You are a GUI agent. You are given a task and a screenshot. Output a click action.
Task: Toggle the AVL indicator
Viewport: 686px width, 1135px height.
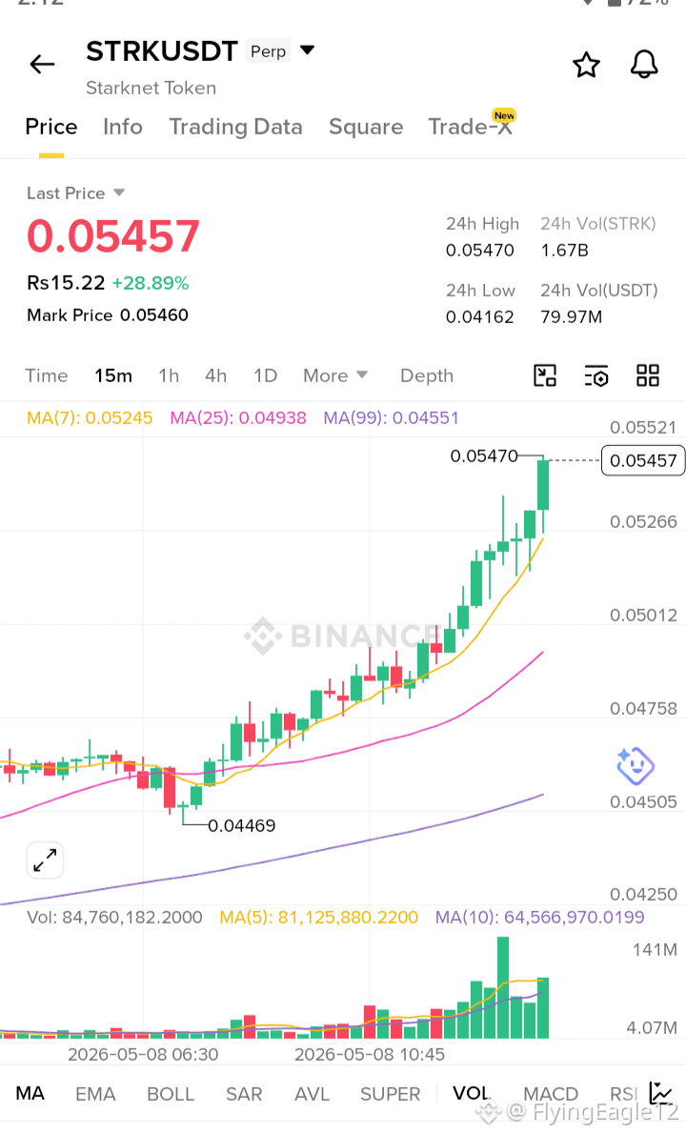point(312,1093)
